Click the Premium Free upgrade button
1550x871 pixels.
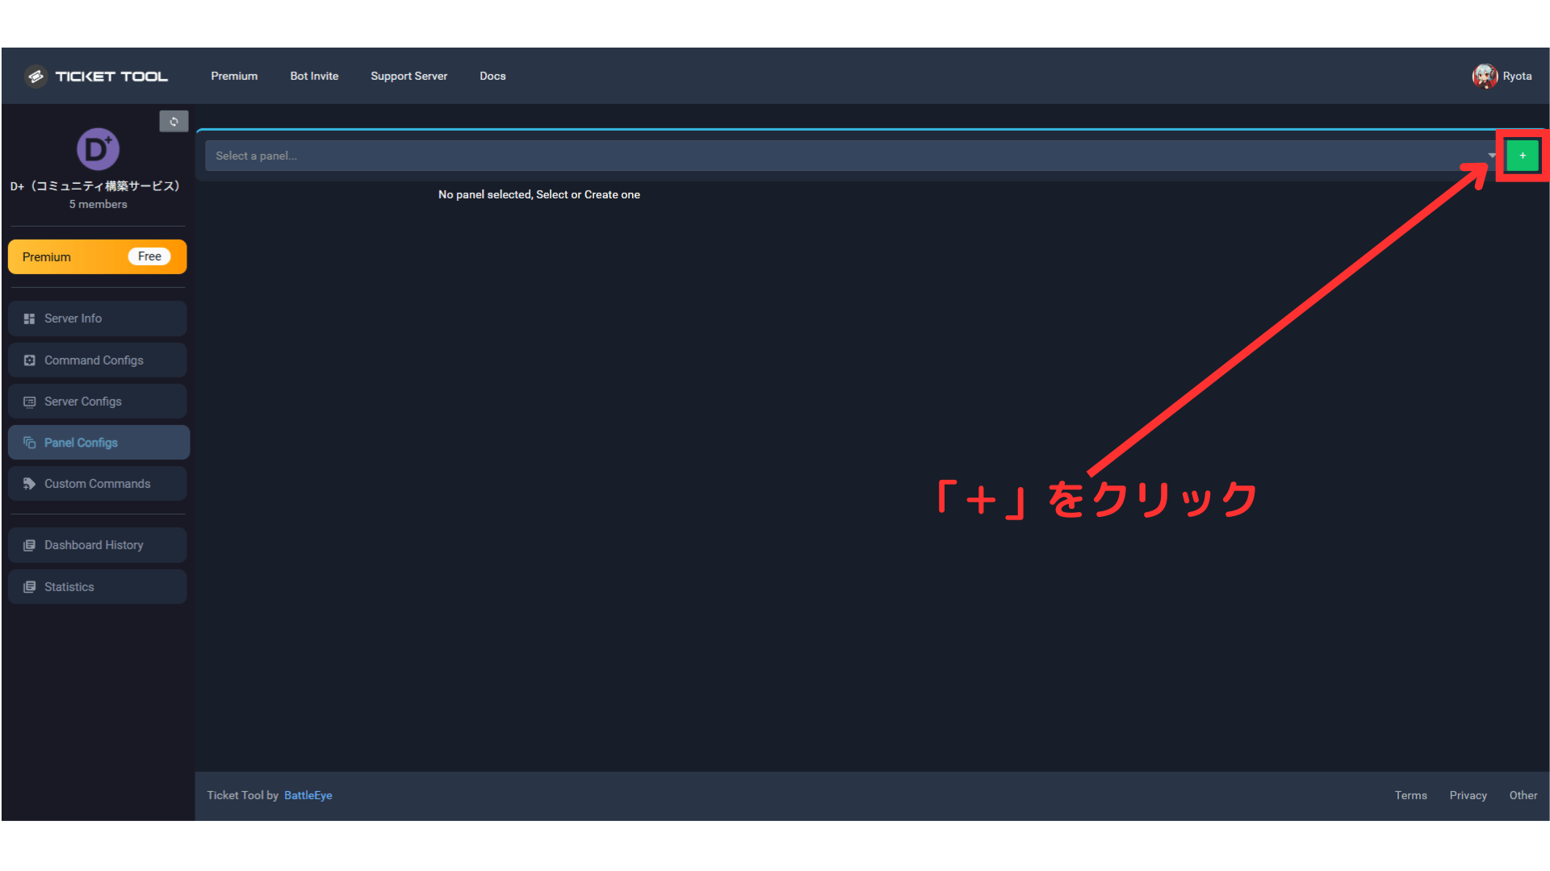(97, 256)
